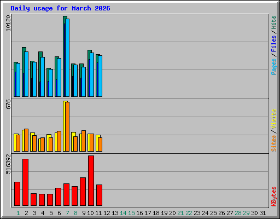Click day label 4 on x-axis

(43, 213)
